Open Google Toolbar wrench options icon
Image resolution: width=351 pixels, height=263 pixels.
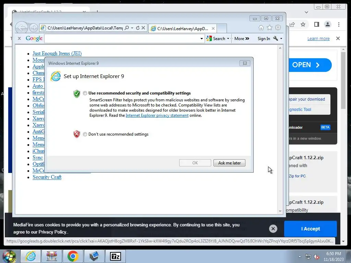(276, 38)
